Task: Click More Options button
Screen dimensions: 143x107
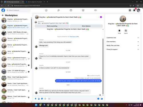Action: 86,26
